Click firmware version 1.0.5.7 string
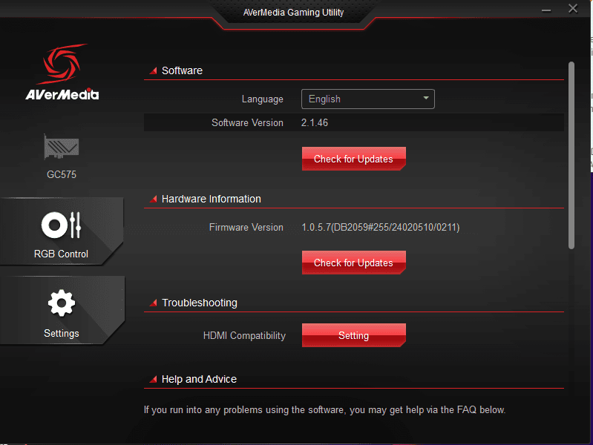593x445 pixels. coord(381,227)
